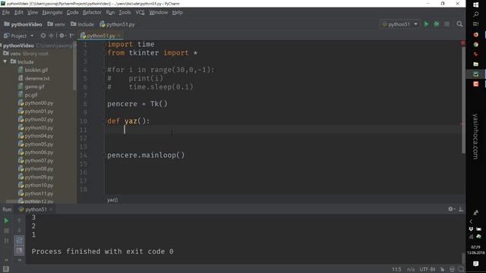Click the python51.py breadcrumb in navigation bar
The width and height of the screenshot is (486, 273).
[117, 24]
